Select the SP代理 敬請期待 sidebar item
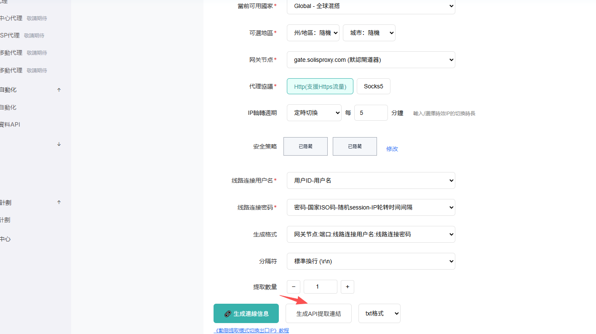The height and width of the screenshot is (334, 596). (x=22, y=35)
